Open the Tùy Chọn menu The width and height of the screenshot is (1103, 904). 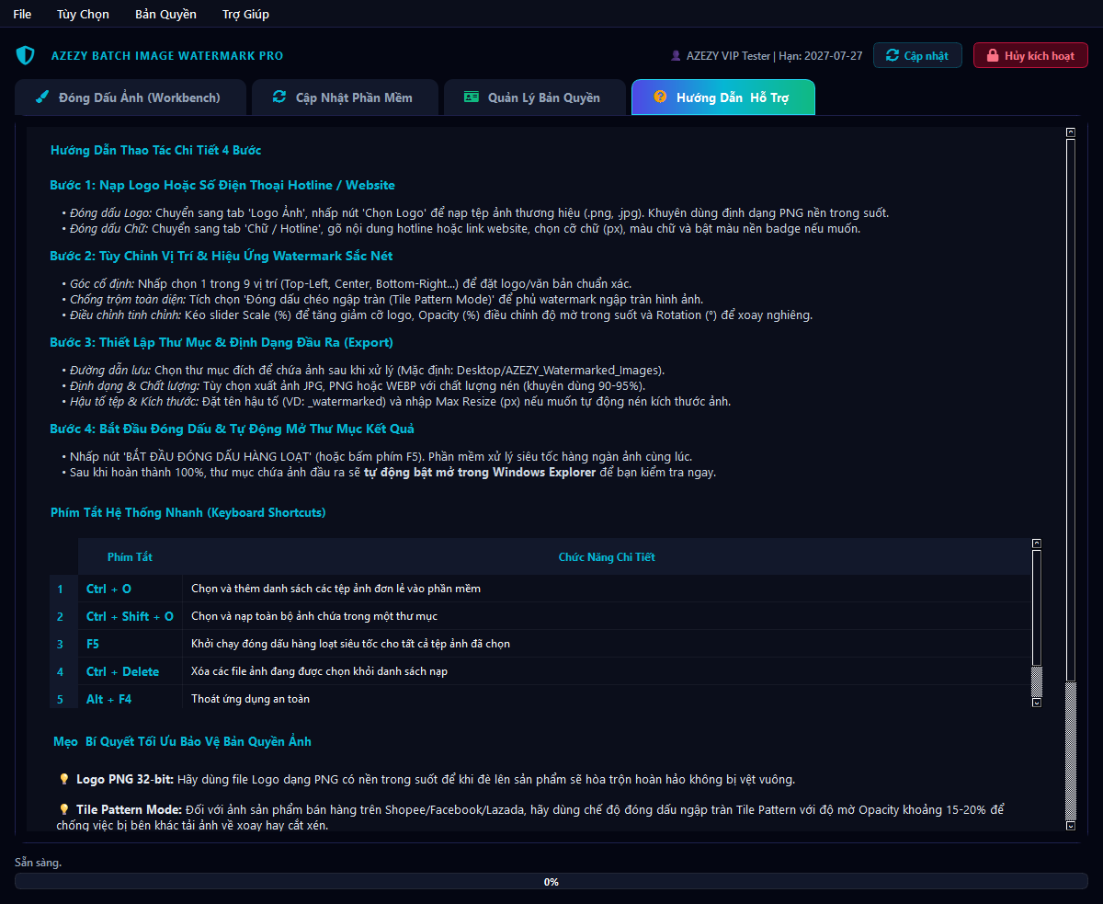[x=83, y=14]
